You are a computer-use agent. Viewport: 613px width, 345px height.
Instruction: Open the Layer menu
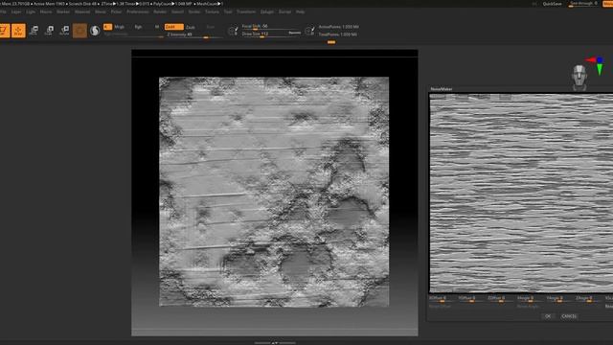click(x=16, y=12)
